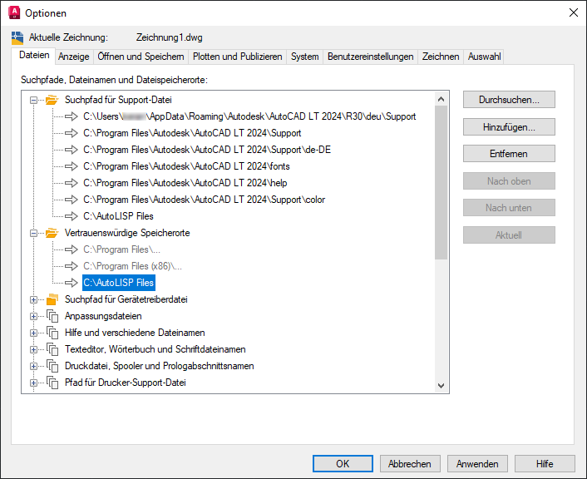This screenshot has height=479, width=587.
Task: Select the AutoCAD LT 2024\Support\de-DE path
Action: pyautogui.click(x=207, y=150)
